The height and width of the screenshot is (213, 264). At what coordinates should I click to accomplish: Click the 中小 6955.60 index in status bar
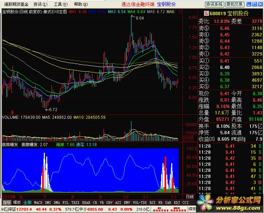click(91, 209)
